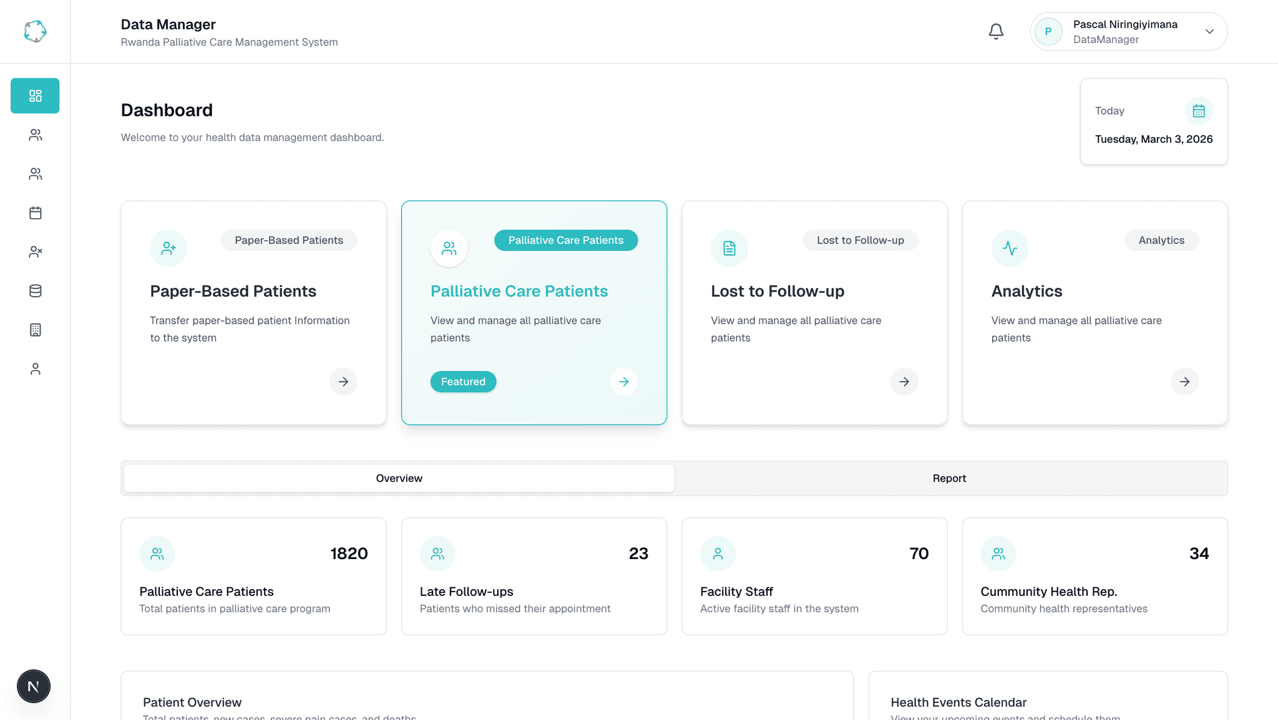Switch to the Report tab
The image size is (1278, 720).
tap(949, 478)
